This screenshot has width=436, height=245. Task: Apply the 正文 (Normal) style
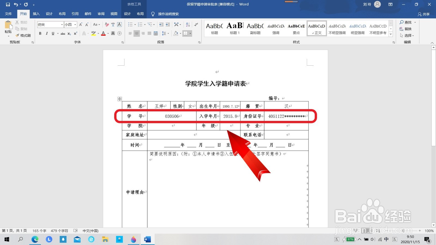pos(317,28)
